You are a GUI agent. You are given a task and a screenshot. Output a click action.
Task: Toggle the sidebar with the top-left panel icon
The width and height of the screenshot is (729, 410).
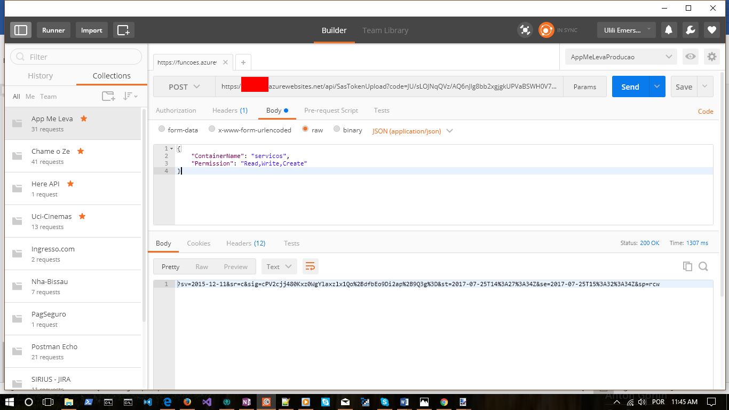(x=21, y=30)
